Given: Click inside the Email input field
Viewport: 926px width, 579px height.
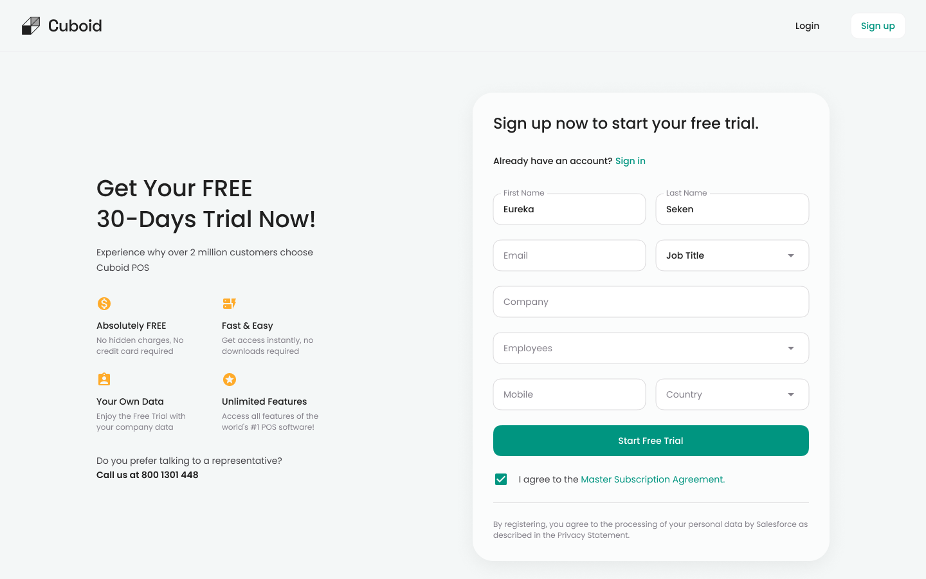Looking at the screenshot, I should [569, 255].
